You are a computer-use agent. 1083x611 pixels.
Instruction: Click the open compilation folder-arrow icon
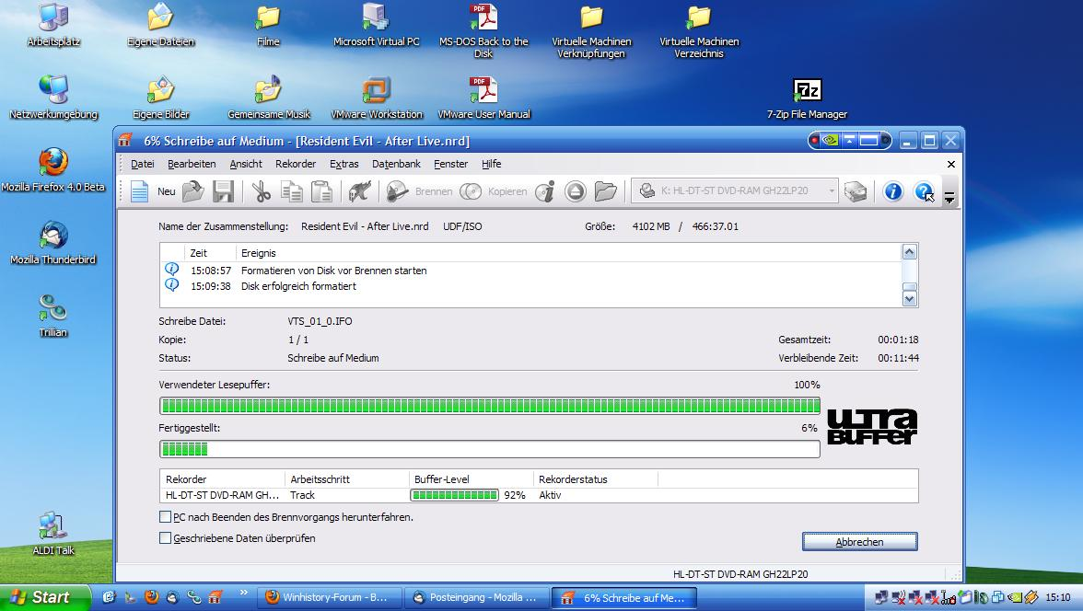(192, 191)
